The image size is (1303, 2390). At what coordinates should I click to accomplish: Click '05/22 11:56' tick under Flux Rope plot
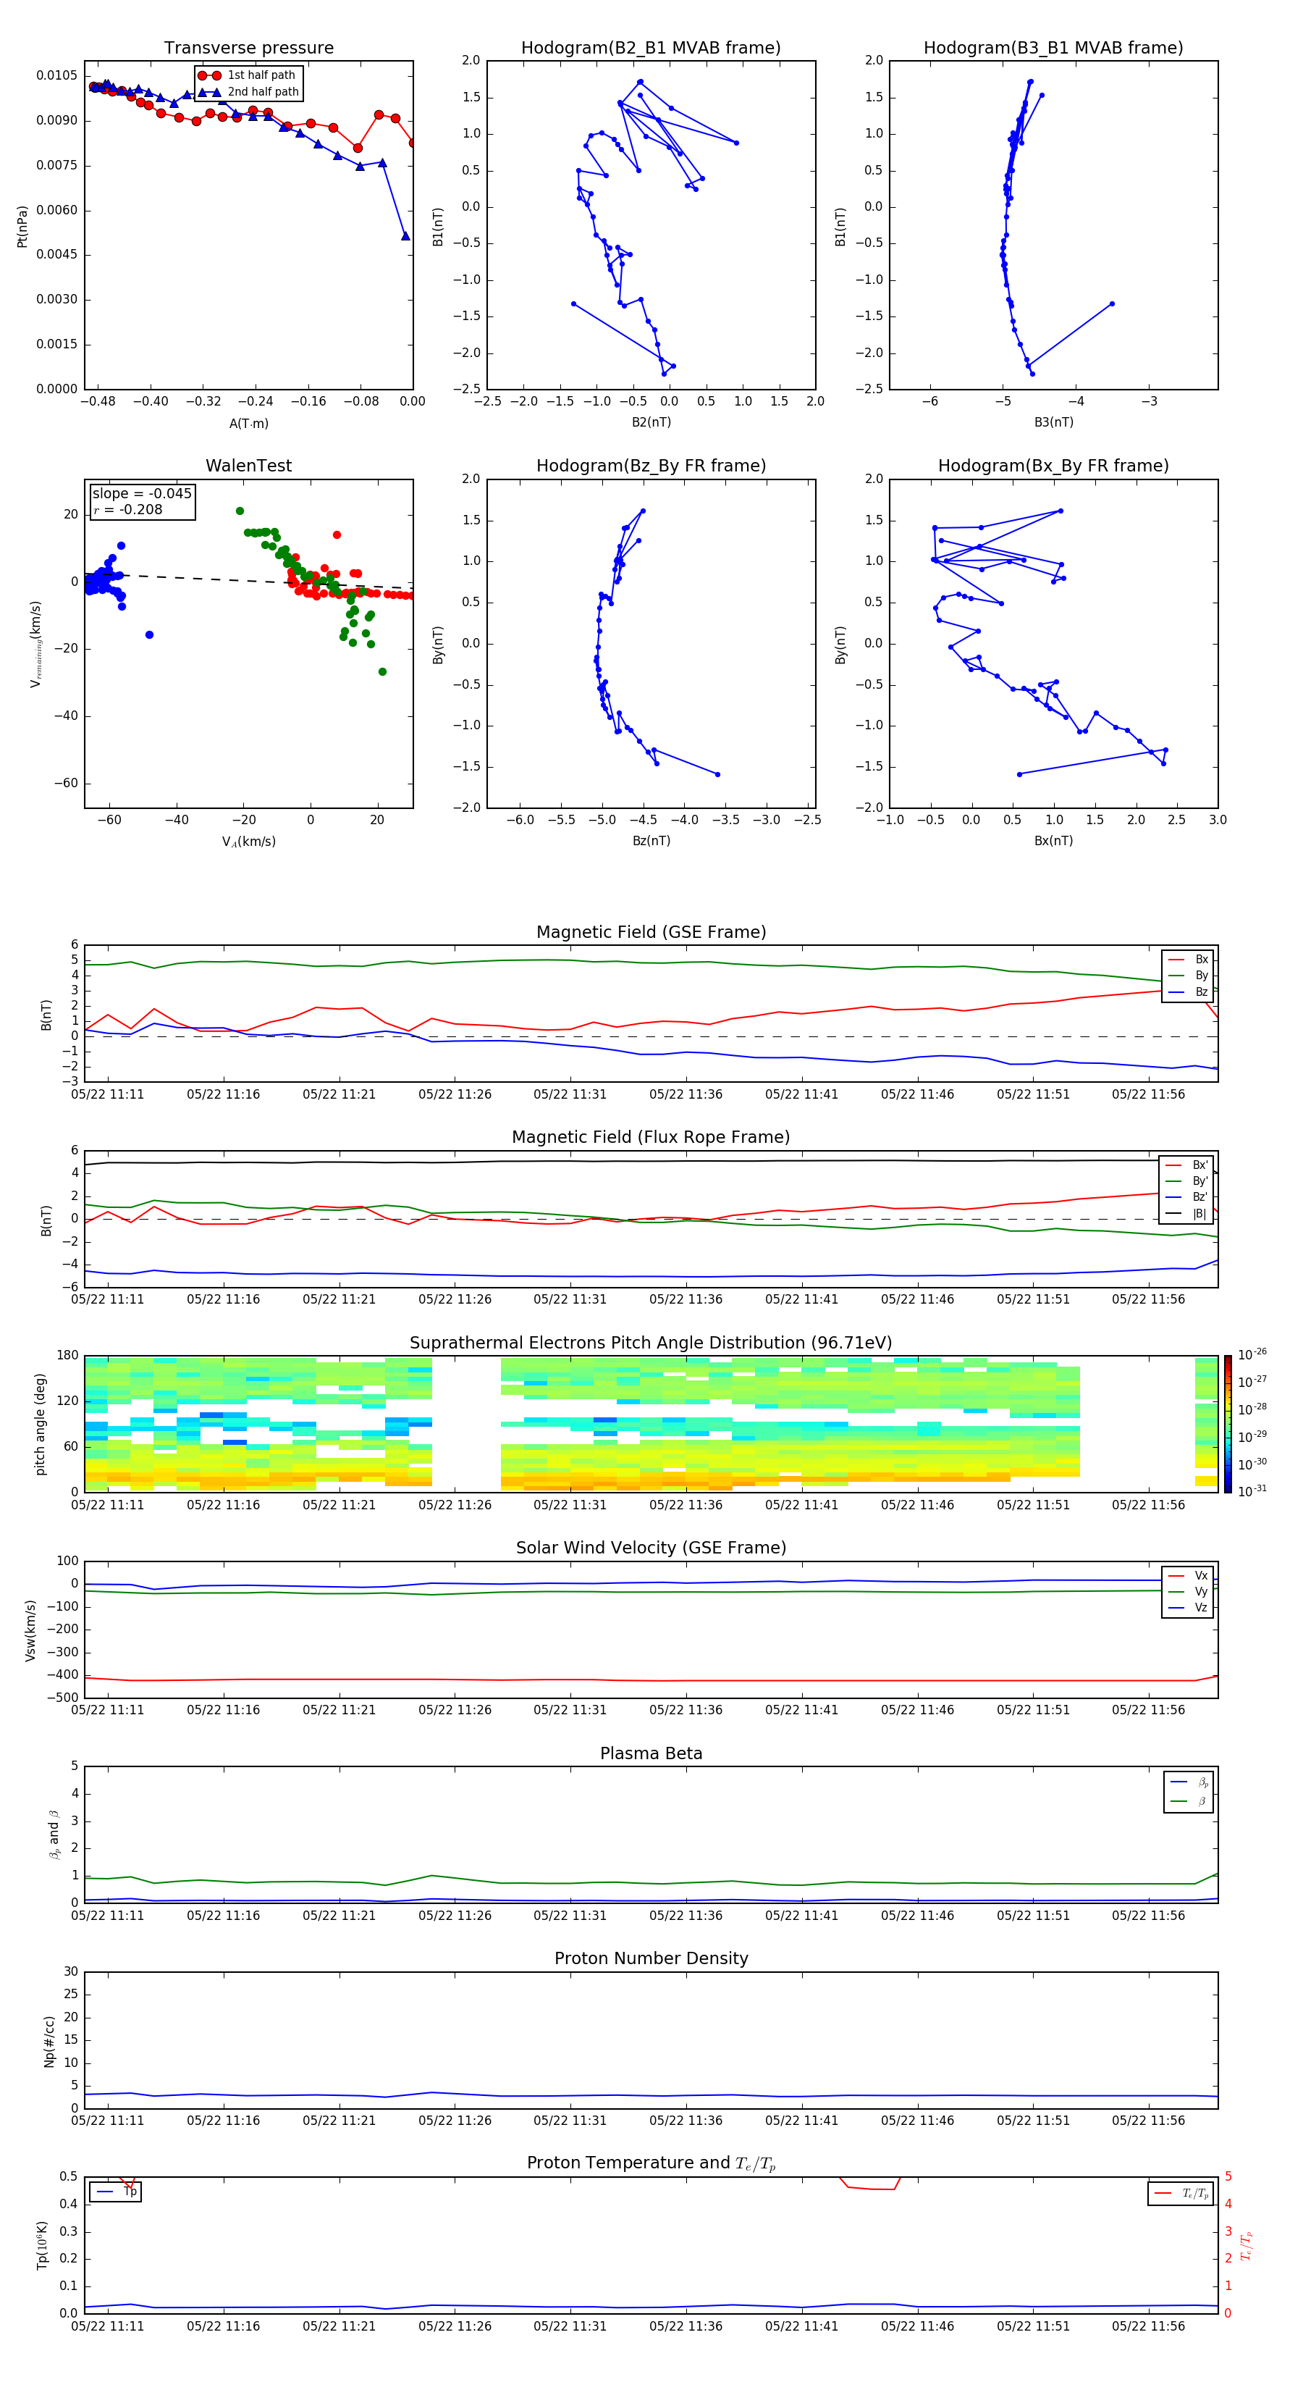click(x=1148, y=1300)
